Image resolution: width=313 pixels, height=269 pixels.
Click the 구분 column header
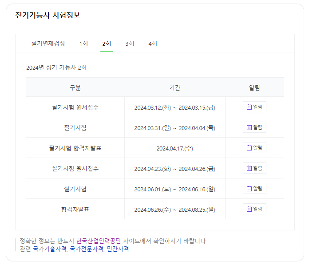click(x=75, y=88)
